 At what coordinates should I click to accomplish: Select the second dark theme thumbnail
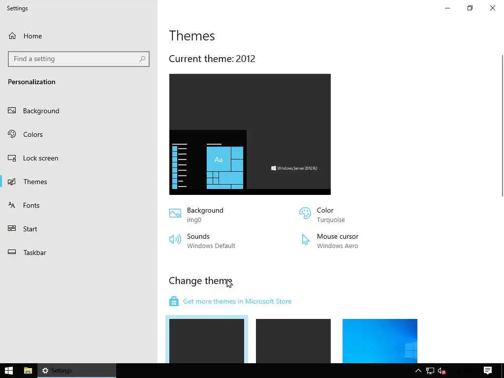(x=293, y=341)
